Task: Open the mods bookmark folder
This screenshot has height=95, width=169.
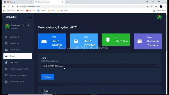Action: point(52,11)
